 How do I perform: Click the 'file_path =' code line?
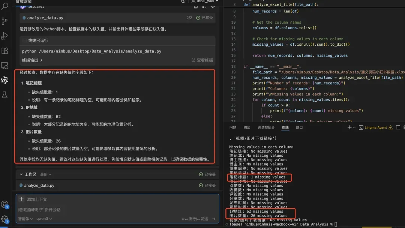click(328, 72)
